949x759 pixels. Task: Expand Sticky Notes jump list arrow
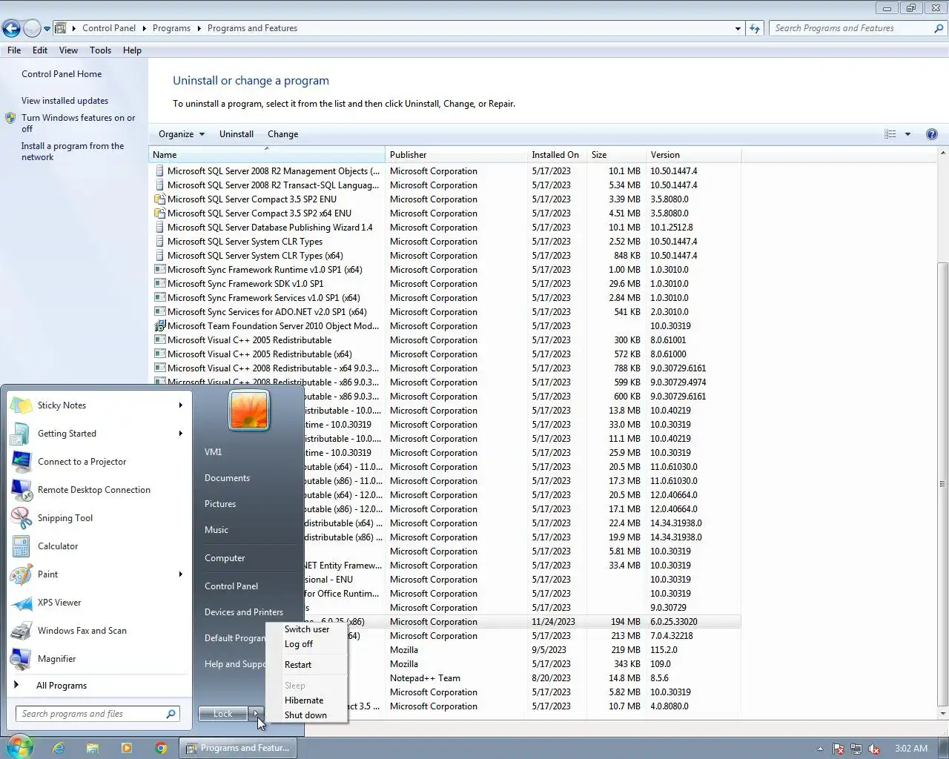click(x=180, y=405)
